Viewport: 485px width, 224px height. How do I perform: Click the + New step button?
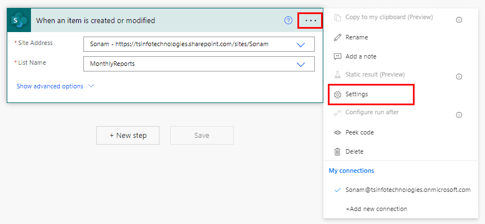click(x=128, y=135)
